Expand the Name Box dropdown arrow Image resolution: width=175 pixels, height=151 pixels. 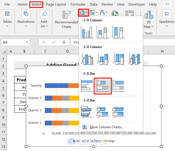pos(27,42)
